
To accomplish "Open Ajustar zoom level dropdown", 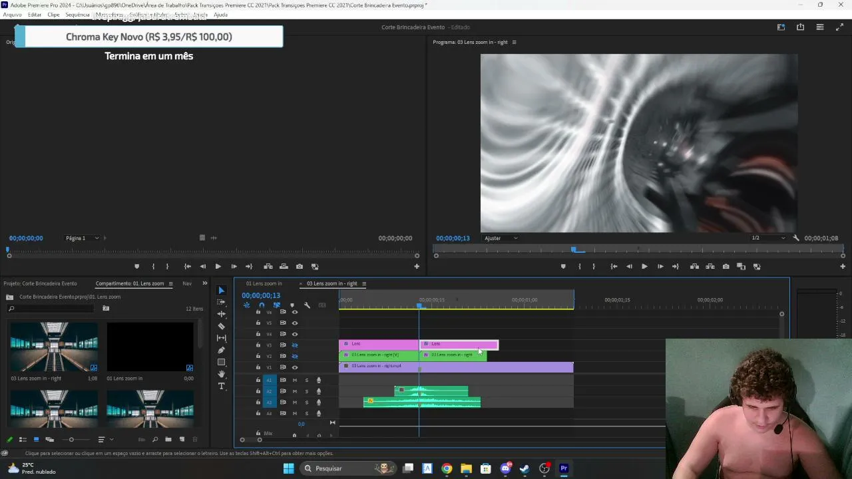I will coord(501,238).
